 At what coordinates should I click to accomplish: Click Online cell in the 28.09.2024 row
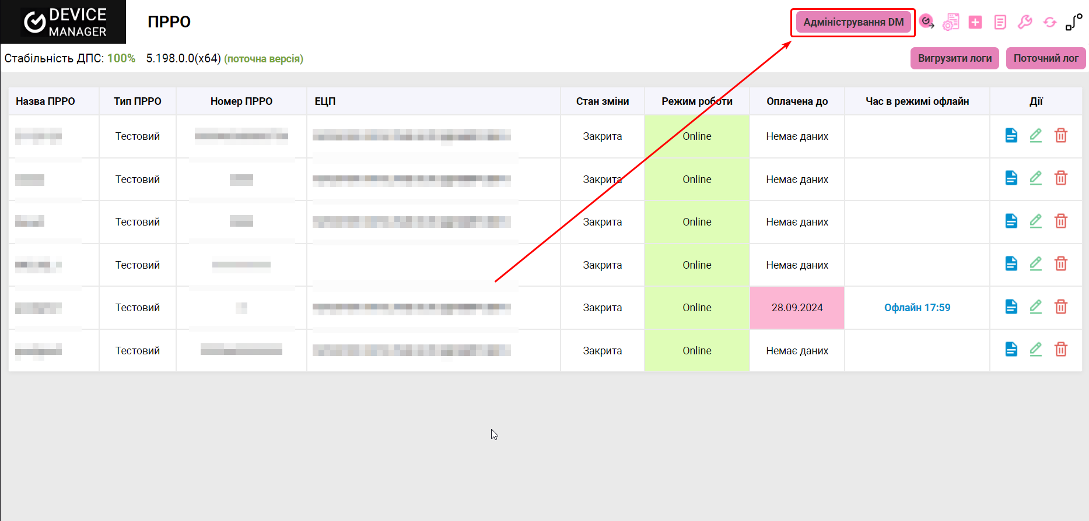(697, 308)
